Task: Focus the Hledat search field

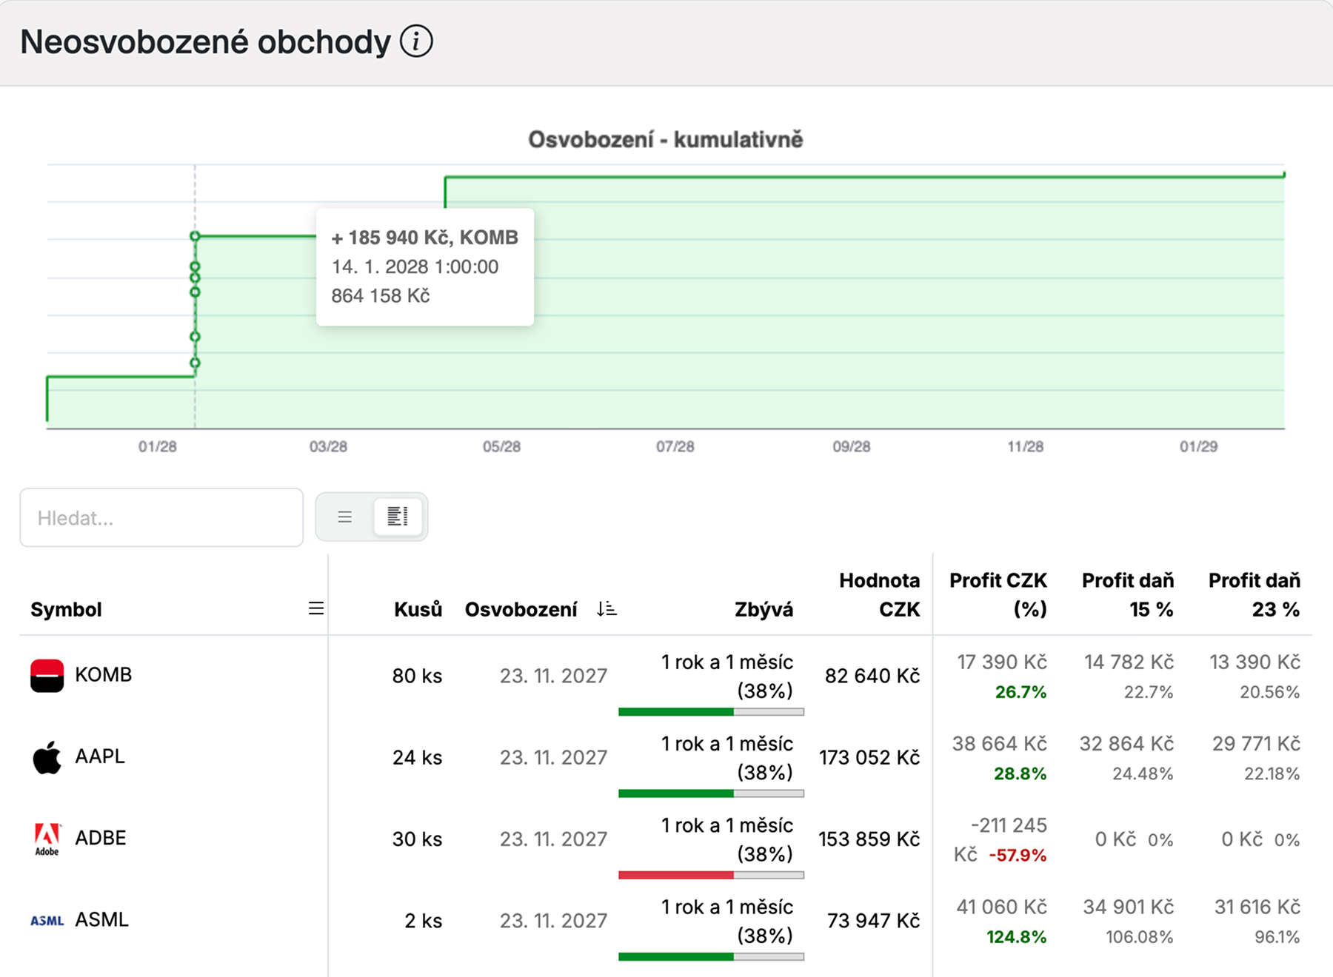Action: click(x=161, y=517)
